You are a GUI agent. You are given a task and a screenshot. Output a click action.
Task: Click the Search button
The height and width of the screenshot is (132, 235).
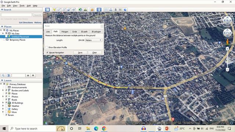pyautogui.click(x=37, y=15)
